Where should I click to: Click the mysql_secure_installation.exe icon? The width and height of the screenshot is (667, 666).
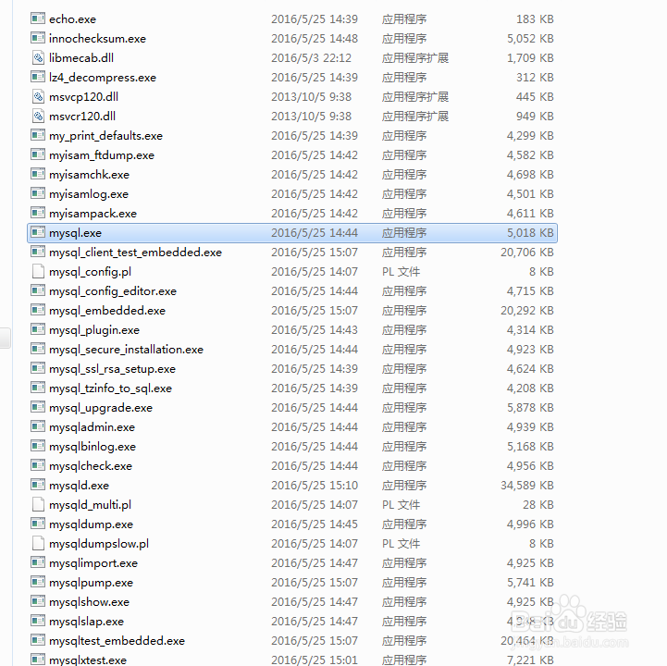[x=38, y=349]
